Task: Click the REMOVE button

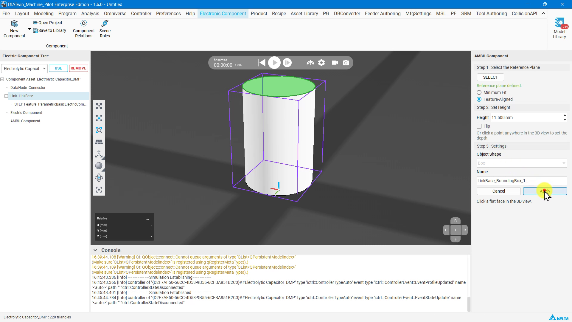Action: tap(79, 68)
